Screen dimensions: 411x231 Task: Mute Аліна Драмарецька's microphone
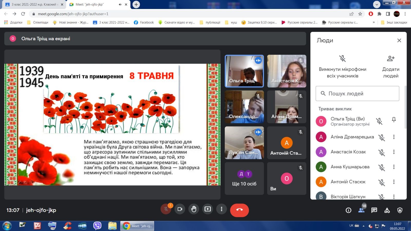point(381,137)
